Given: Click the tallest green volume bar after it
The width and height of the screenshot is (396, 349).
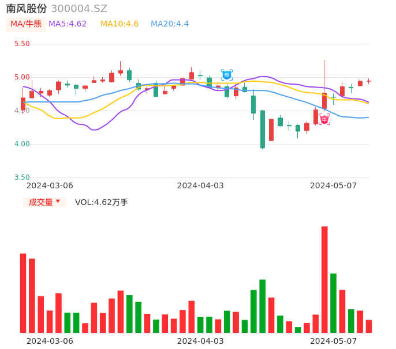Looking at the screenshot, I should tap(333, 303).
